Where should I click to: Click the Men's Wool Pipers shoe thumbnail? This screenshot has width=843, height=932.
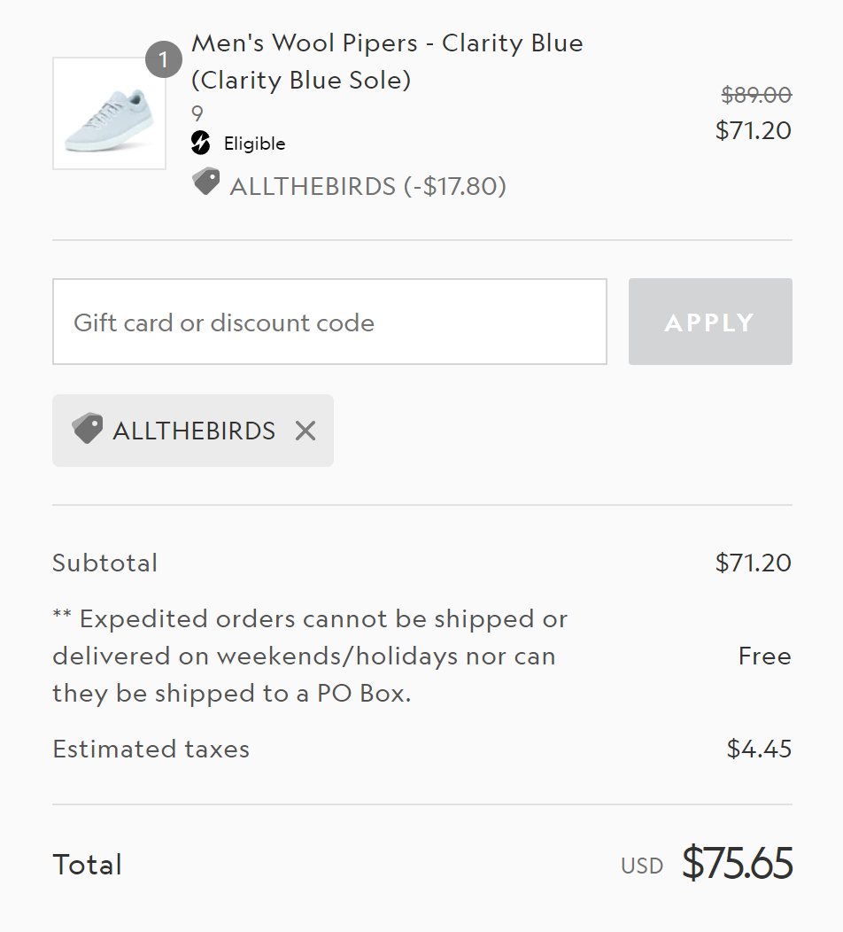109,113
